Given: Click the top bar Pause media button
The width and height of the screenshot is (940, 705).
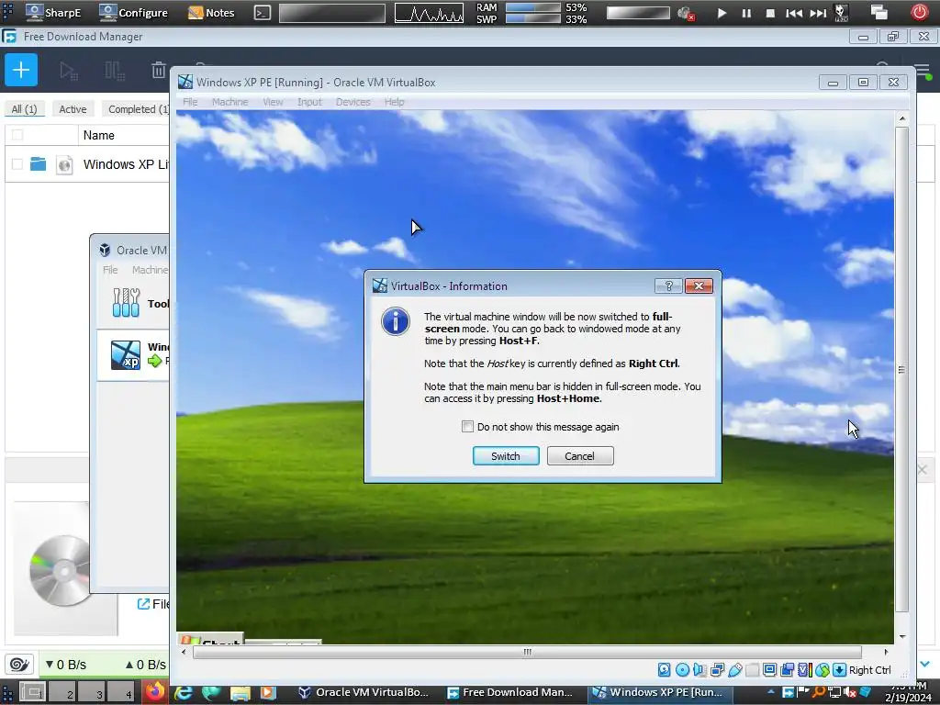Looking at the screenshot, I should tap(746, 13).
